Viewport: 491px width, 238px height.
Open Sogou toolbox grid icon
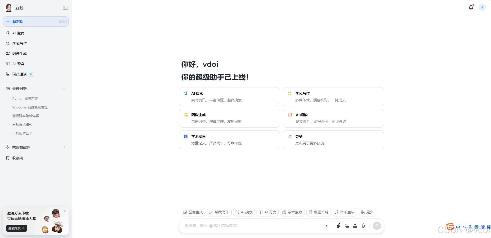tap(489, 227)
